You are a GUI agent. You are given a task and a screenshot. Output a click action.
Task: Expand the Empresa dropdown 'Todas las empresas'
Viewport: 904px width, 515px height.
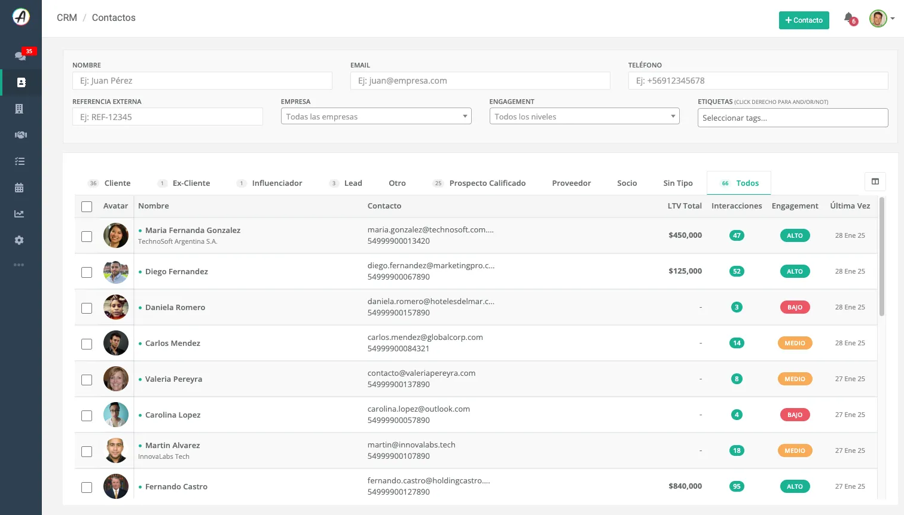[x=376, y=117]
